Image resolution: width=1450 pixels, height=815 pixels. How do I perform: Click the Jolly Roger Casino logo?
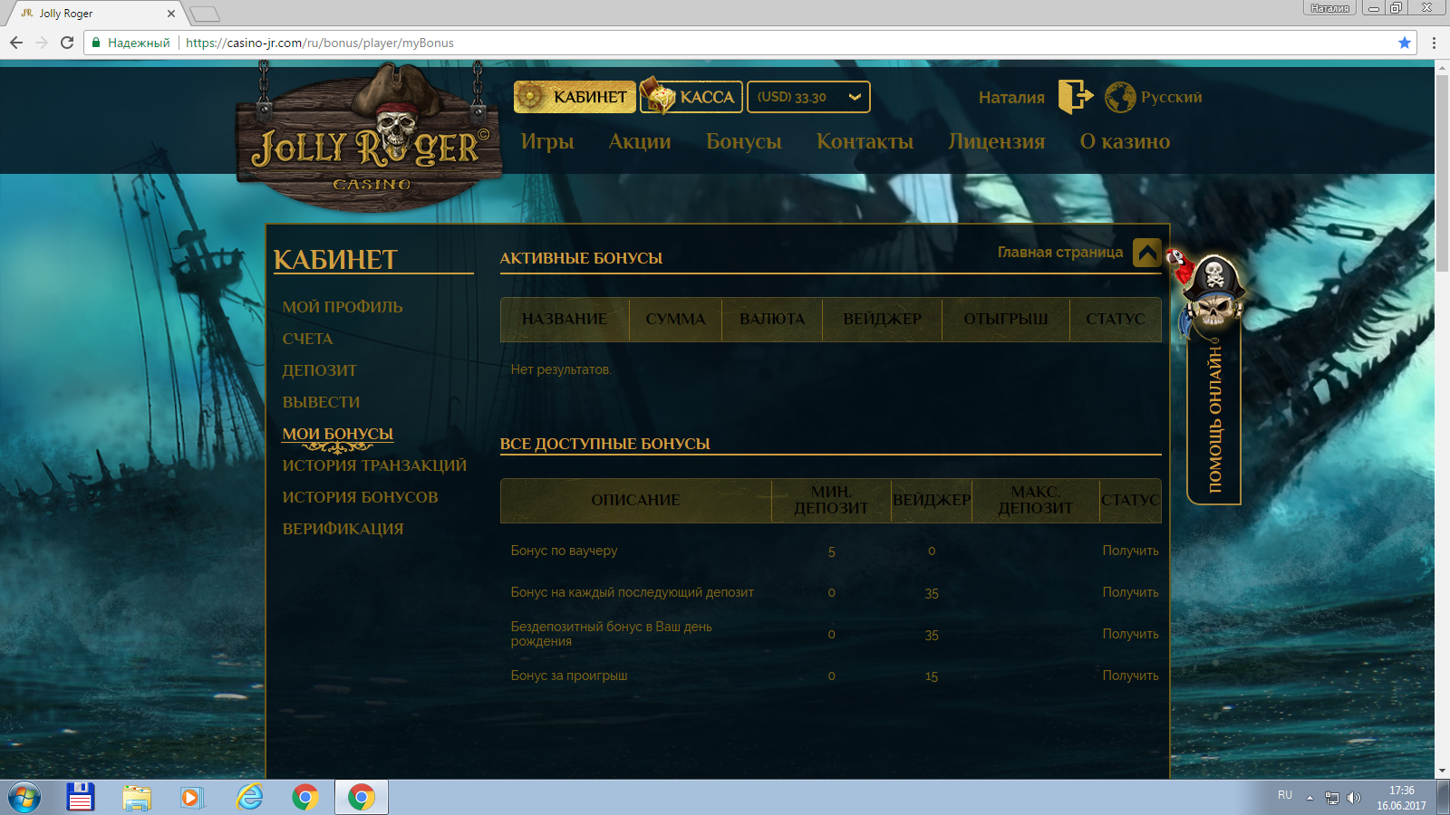(x=369, y=136)
